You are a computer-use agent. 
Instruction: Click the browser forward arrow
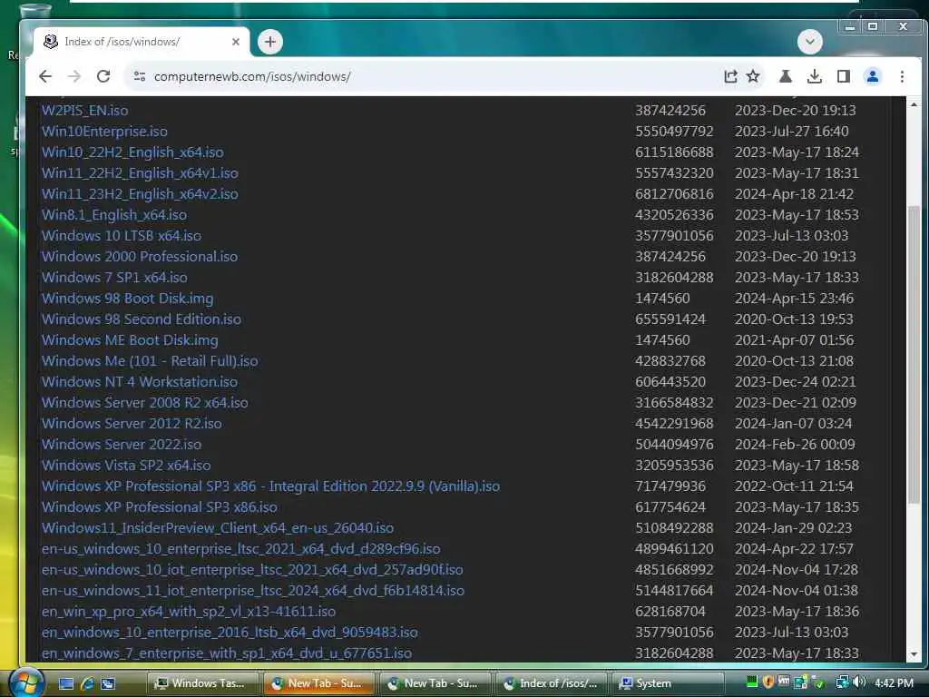[x=74, y=76]
